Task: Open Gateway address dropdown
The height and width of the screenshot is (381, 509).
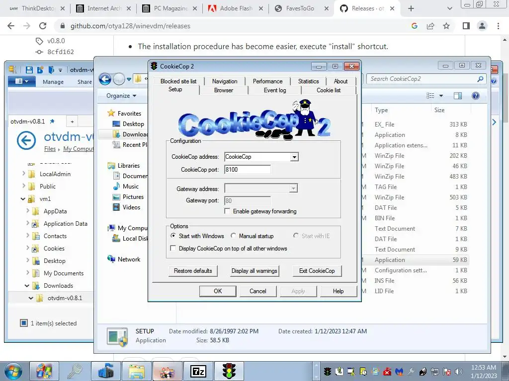Action: 293,188
